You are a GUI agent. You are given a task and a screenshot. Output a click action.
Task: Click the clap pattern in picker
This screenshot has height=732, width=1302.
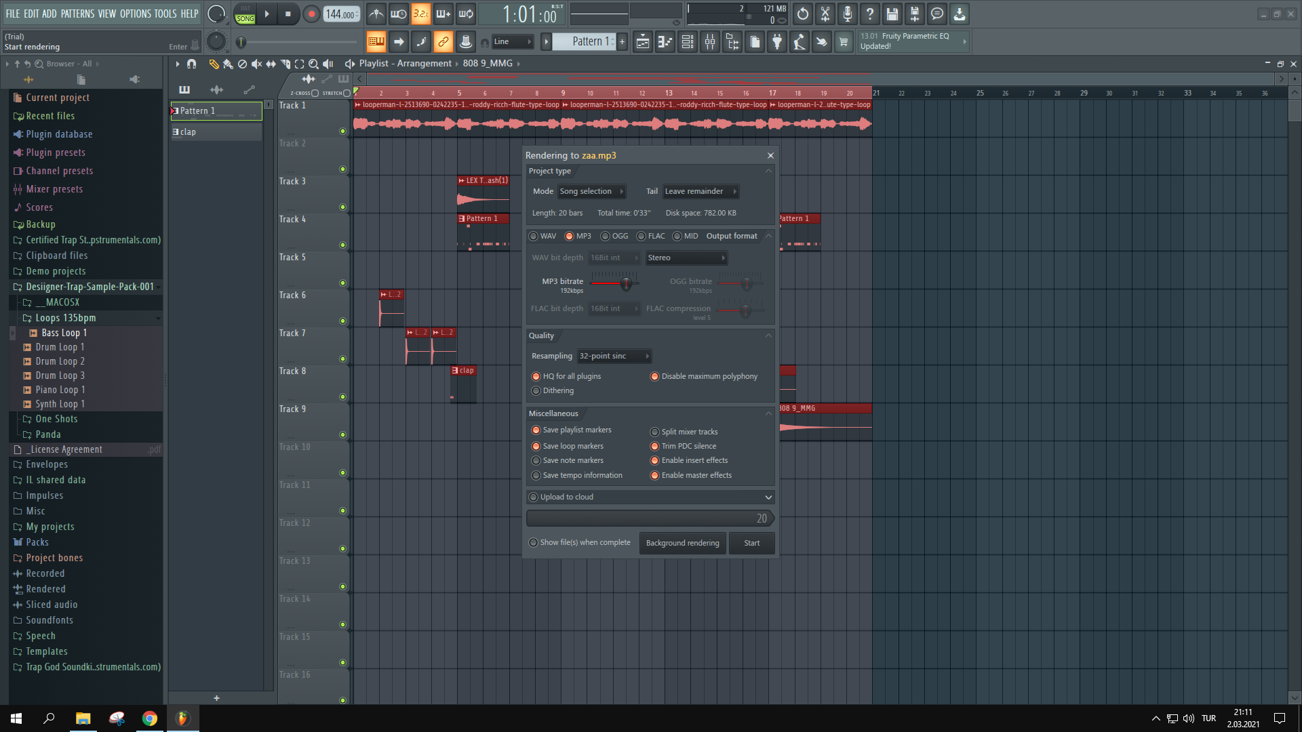coord(216,133)
